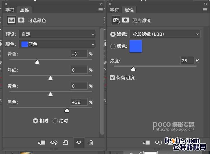
Task: Toggle layer visibility eye in left panel
Action: (79, 142)
